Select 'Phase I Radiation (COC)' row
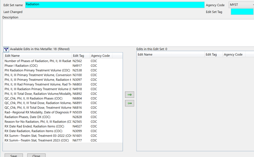 [x=63, y=66]
